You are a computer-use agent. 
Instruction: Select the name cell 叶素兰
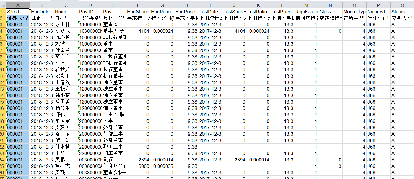(x=66, y=50)
